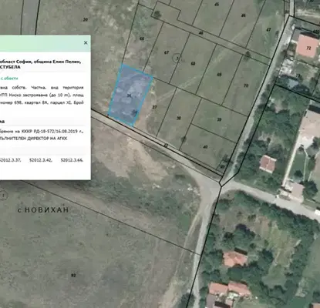
Task: Select parcel labeled 40 on the map
Action: pos(205,147)
